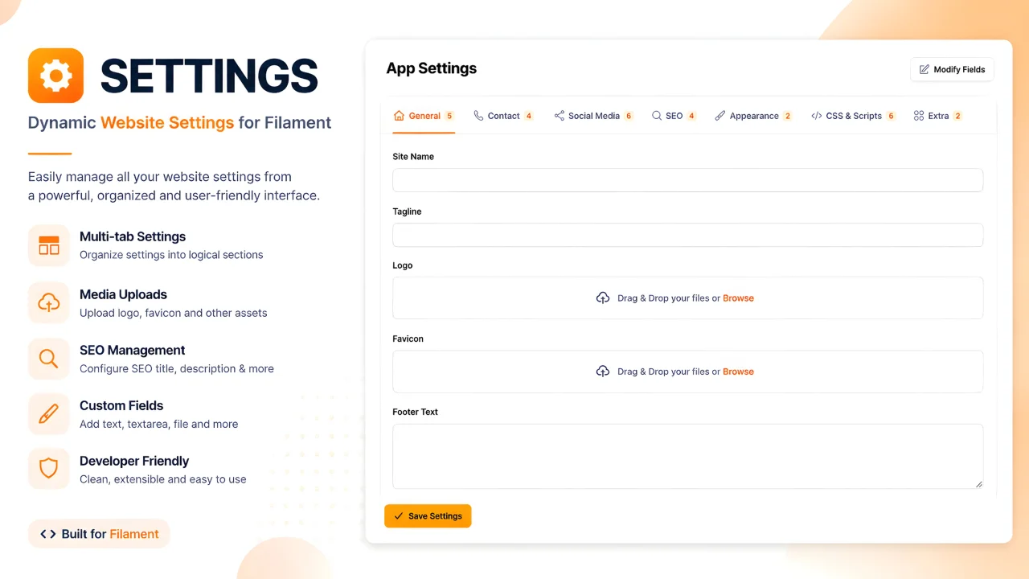Image resolution: width=1029 pixels, height=579 pixels.
Task: Click the Site Name field label
Action: pyautogui.click(x=413, y=157)
